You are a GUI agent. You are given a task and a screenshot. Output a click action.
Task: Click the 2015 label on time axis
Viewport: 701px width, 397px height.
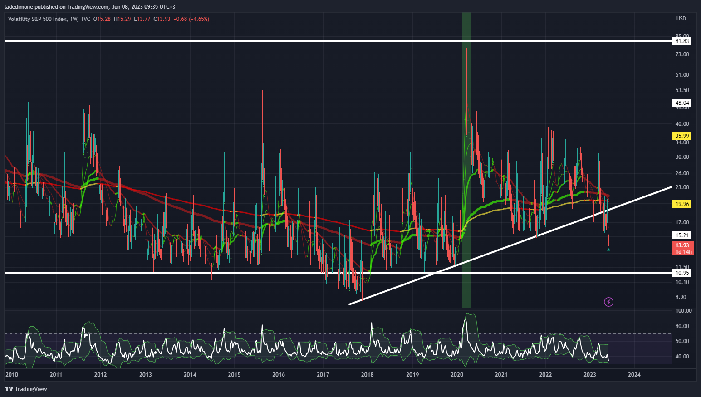[x=234, y=374]
